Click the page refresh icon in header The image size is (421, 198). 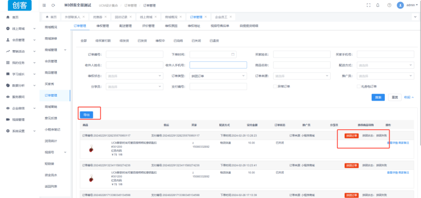point(53,6)
